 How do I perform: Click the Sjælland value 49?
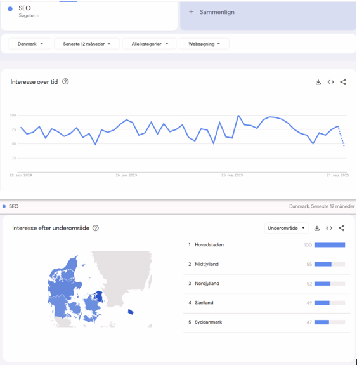[x=309, y=303]
